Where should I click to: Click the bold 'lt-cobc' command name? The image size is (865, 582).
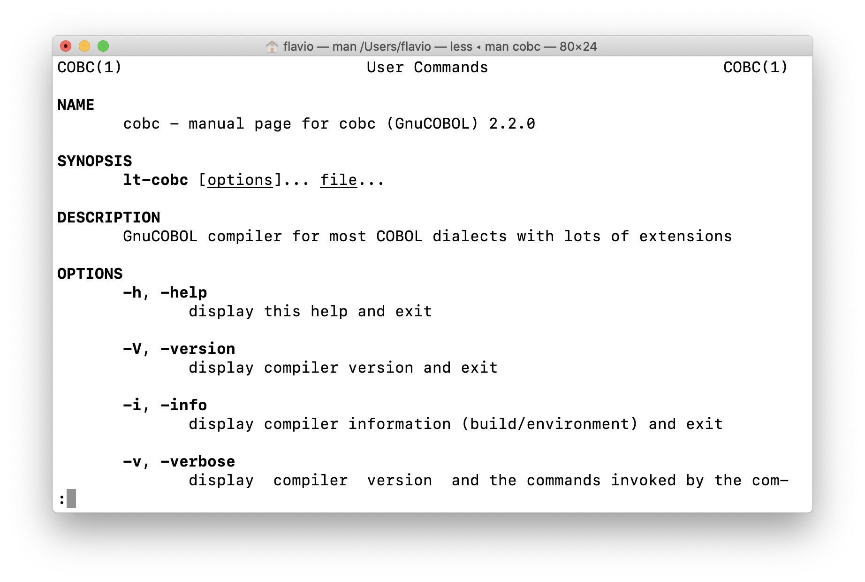tap(155, 180)
